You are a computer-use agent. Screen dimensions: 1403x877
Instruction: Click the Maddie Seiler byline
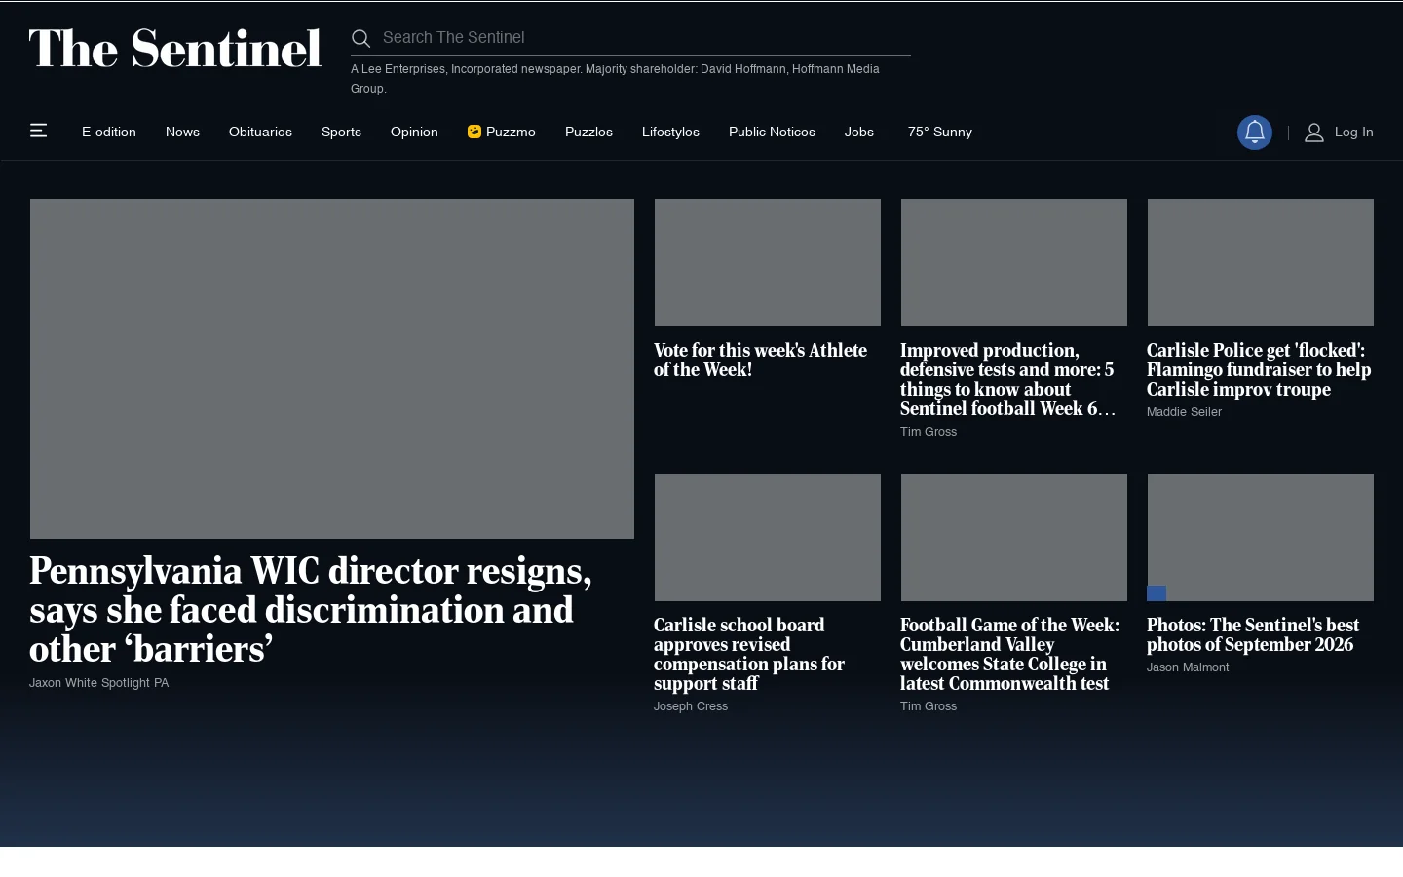pyautogui.click(x=1184, y=412)
